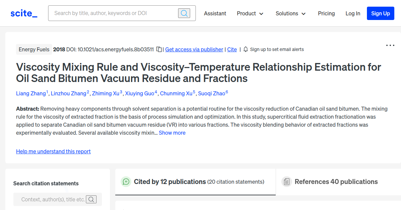Click the bell icon for email alerts
401x210 pixels.
246,49
